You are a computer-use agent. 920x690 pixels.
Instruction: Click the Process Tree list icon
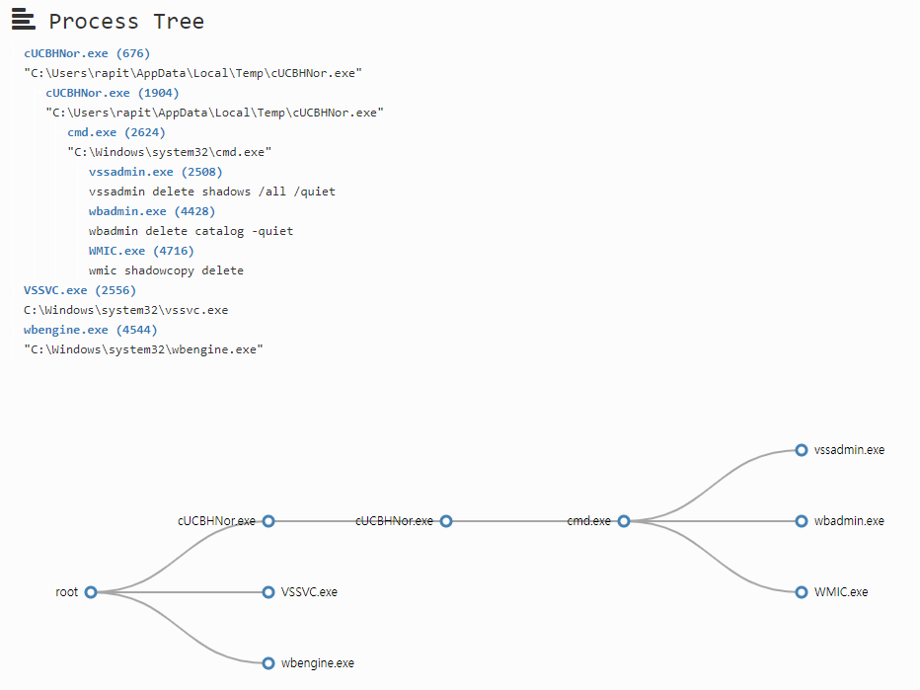[x=24, y=20]
